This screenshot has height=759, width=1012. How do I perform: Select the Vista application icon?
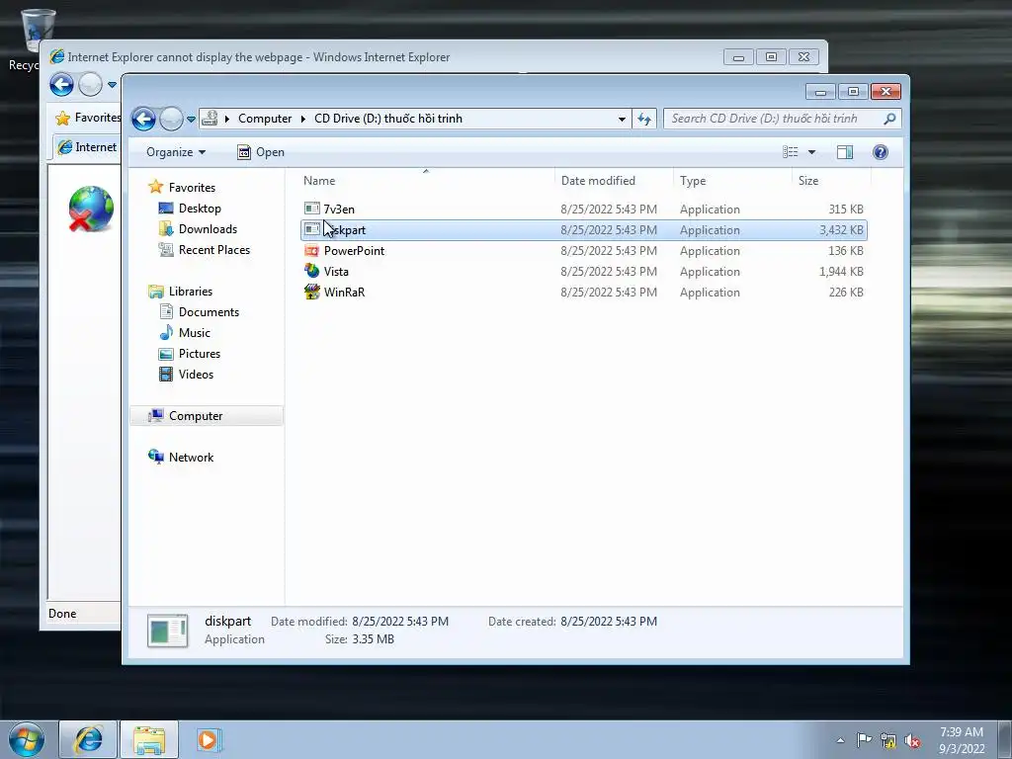(311, 271)
